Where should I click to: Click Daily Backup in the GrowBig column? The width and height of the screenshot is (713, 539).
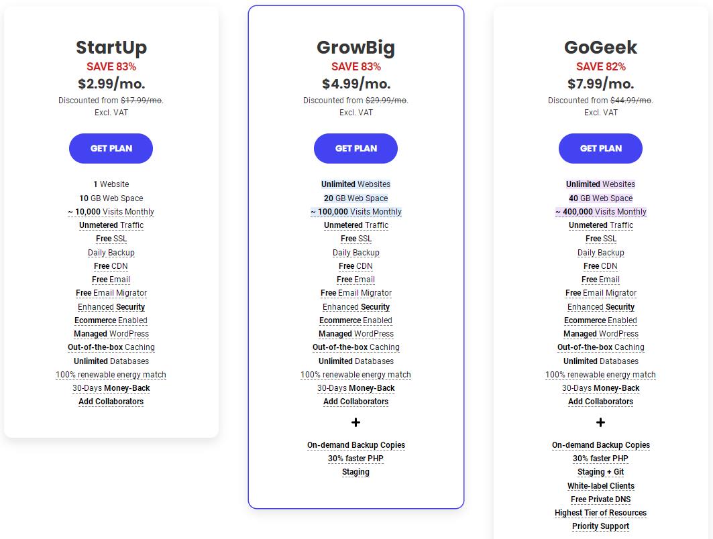[355, 252]
